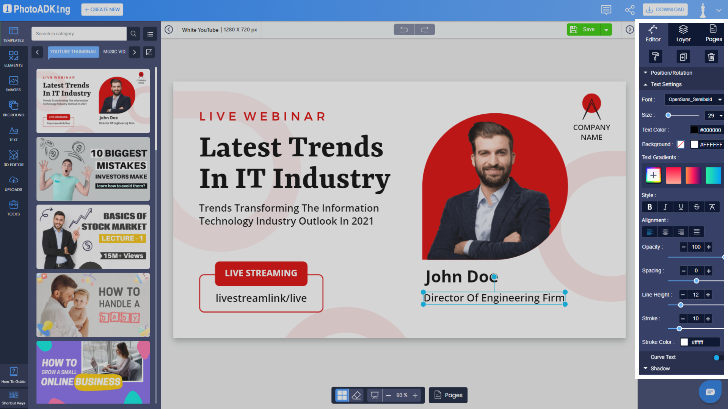Open the share icon in top bar

tap(630, 10)
